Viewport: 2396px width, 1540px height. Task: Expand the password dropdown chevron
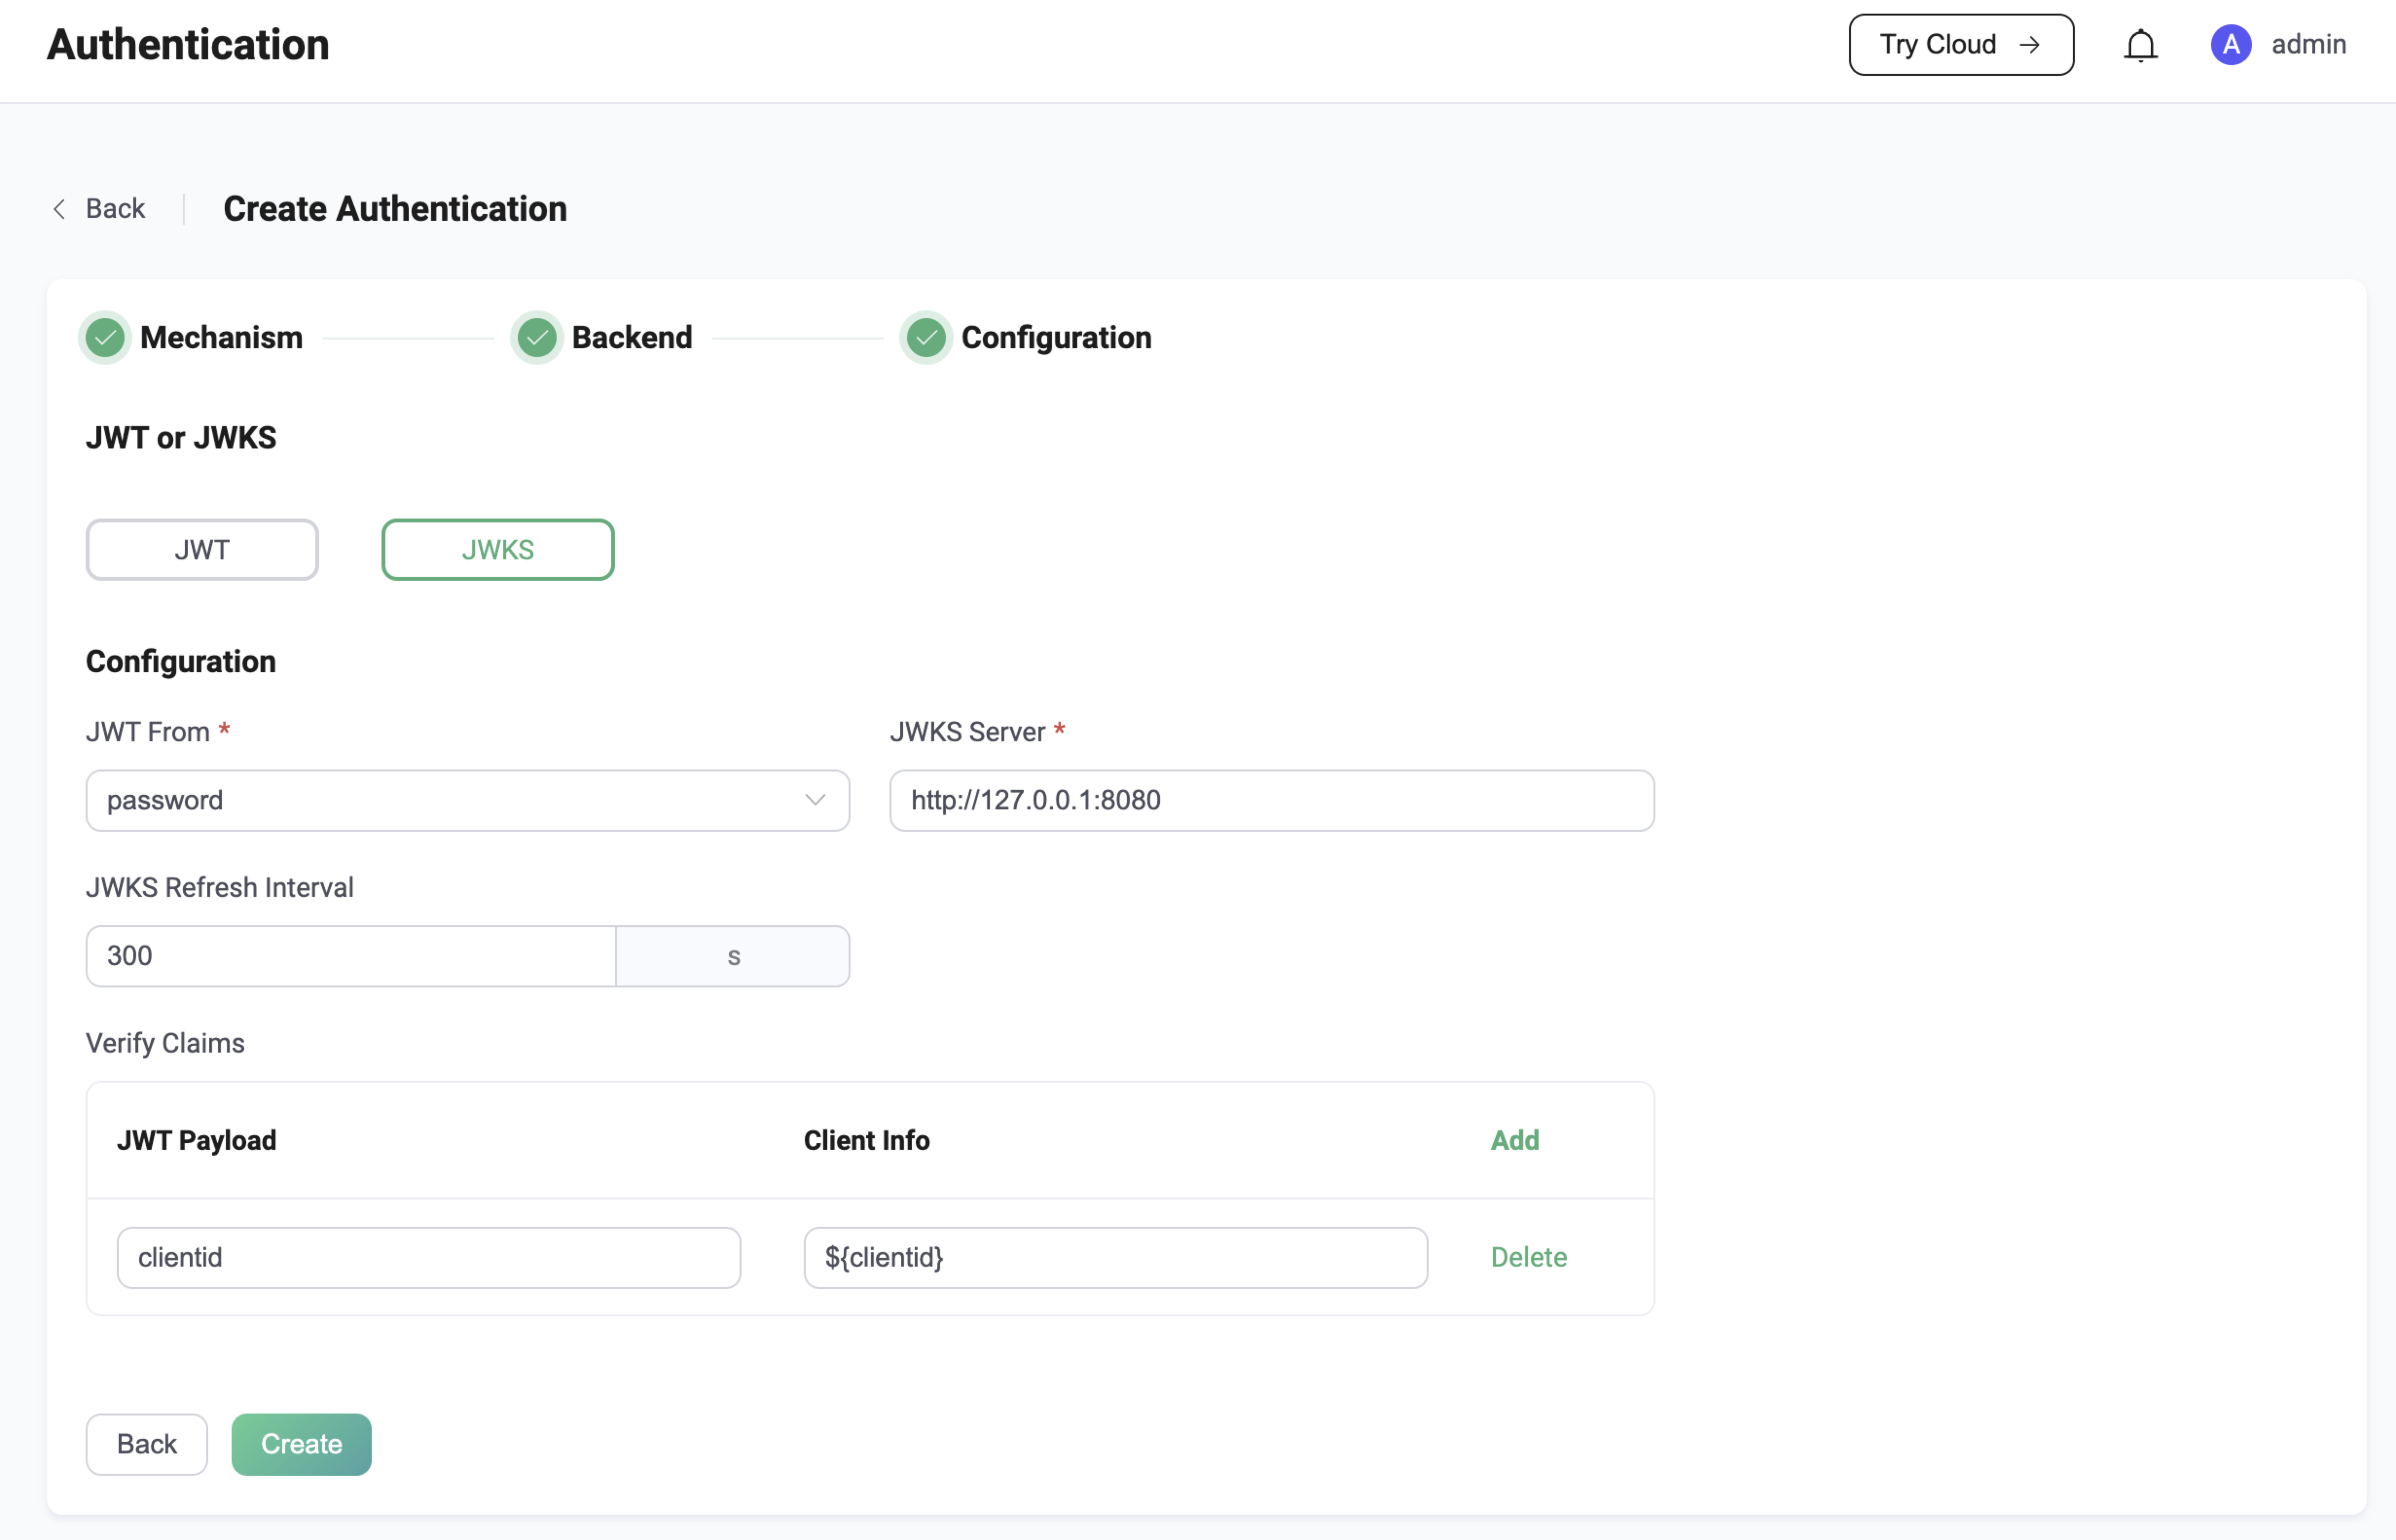click(x=816, y=800)
